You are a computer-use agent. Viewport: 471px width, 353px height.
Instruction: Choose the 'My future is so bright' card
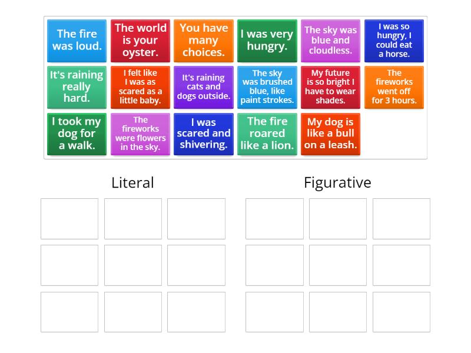click(330, 87)
